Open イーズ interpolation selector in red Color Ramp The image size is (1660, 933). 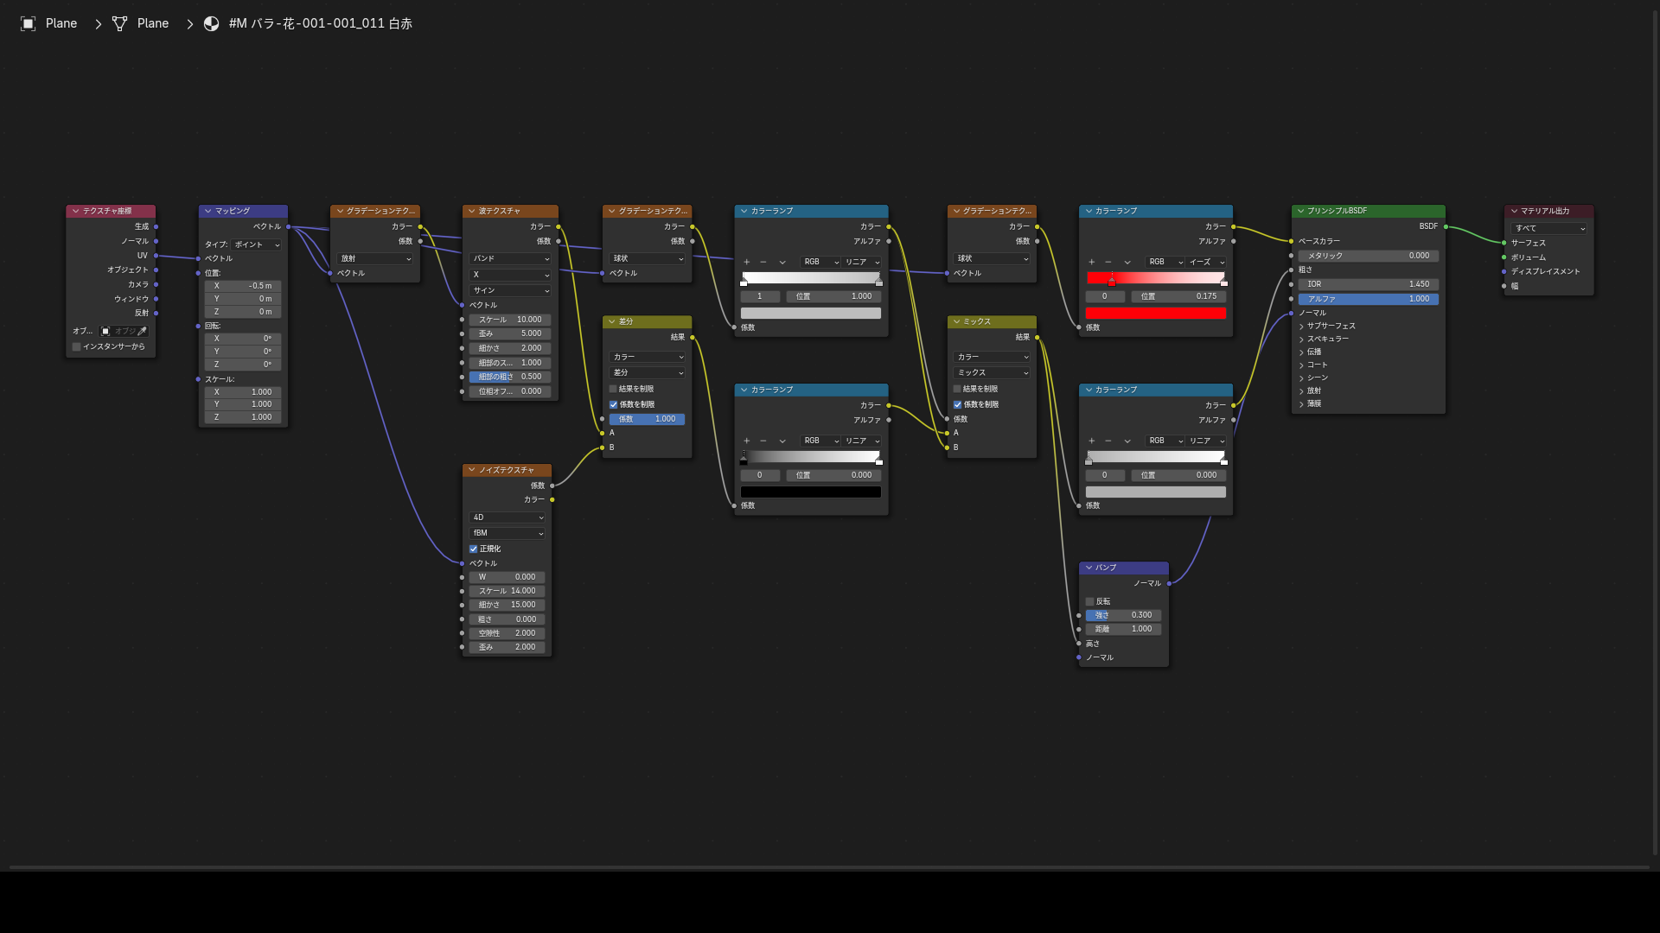1207,262
